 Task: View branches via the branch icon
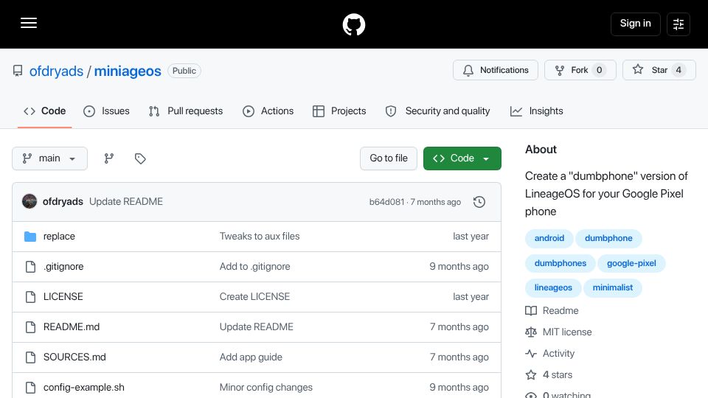(109, 158)
